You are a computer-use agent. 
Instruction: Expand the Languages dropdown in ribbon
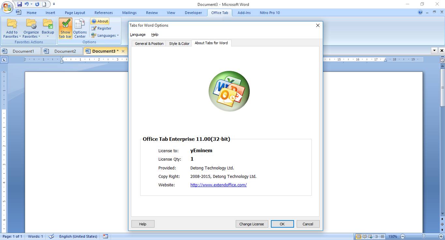(x=105, y=35)
